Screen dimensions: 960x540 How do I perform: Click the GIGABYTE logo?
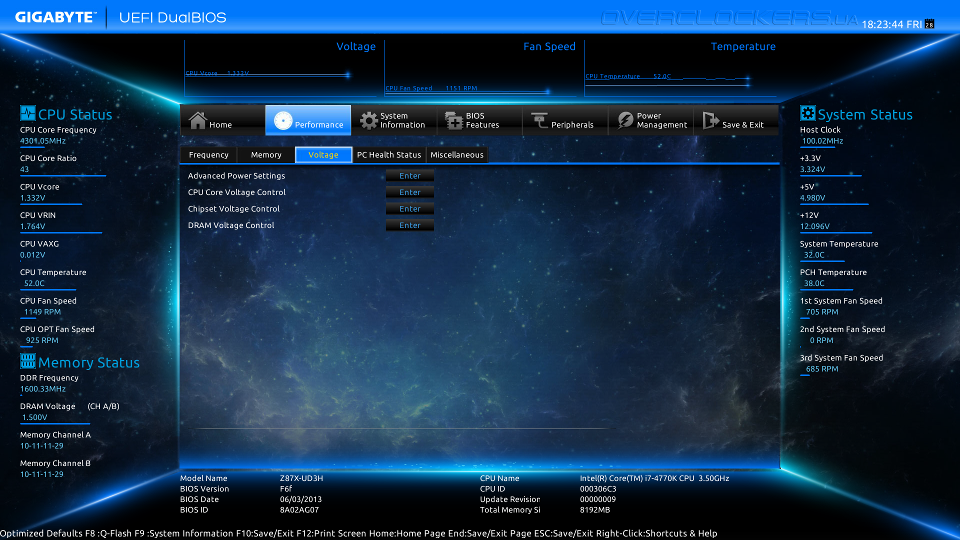point(55,17)
